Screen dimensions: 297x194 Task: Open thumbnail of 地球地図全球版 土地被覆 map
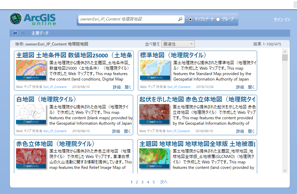click(x=154, y=158)
